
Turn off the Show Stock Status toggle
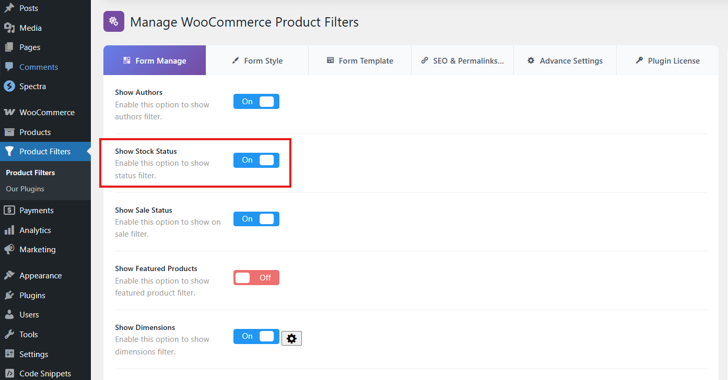click(x=256, y=160)
